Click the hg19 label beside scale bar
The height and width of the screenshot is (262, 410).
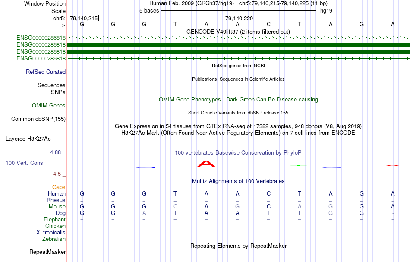(326, 11)
